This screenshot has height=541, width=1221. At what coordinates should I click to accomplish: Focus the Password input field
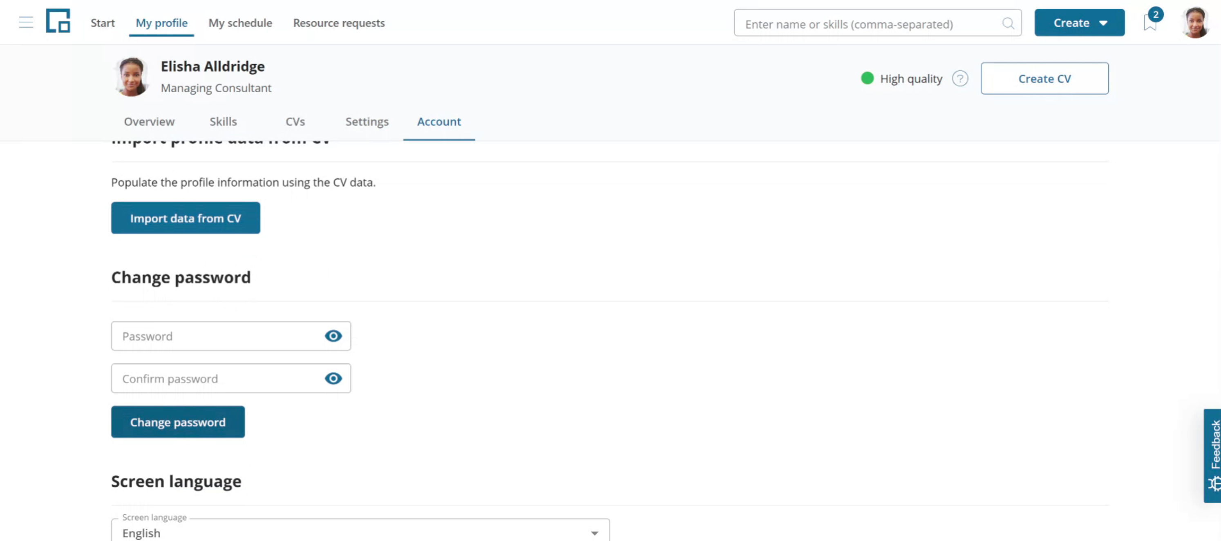tap(231, 336)
